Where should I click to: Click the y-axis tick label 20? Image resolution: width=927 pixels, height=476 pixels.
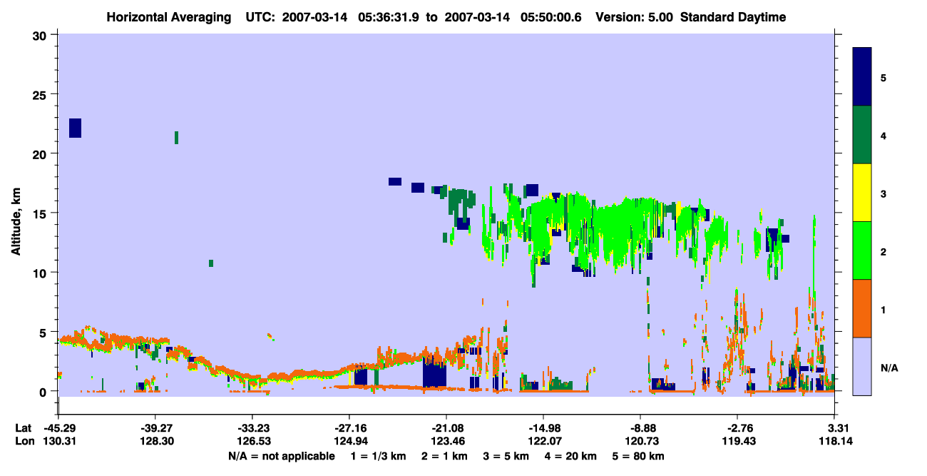[x=41, y=154]
